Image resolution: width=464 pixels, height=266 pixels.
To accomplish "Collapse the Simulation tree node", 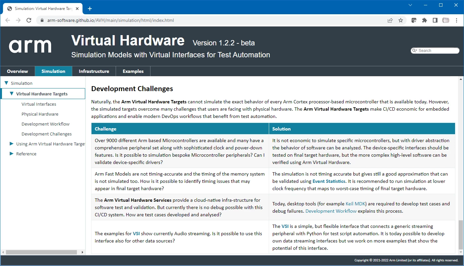I will click(x=6, y=83).
